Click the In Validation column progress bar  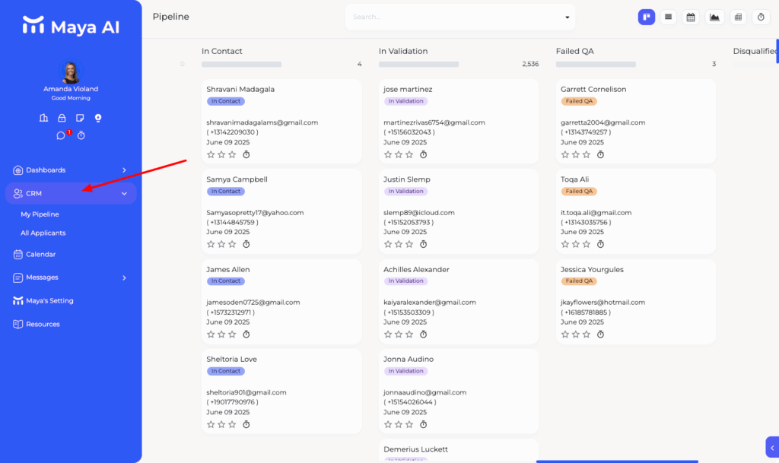[x=419, y=64]
